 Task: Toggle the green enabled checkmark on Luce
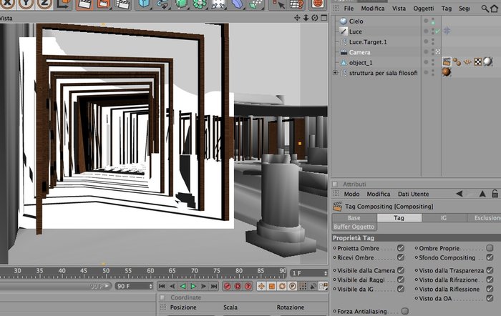click(x=438, y=31)
